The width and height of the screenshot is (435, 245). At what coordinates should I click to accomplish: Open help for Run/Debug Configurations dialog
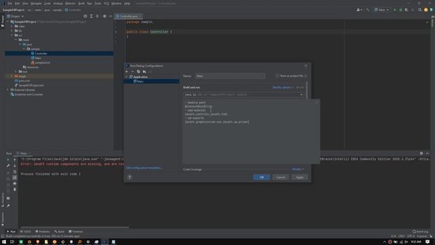click(130, 177)
